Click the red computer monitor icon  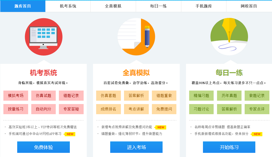(44, 37)
